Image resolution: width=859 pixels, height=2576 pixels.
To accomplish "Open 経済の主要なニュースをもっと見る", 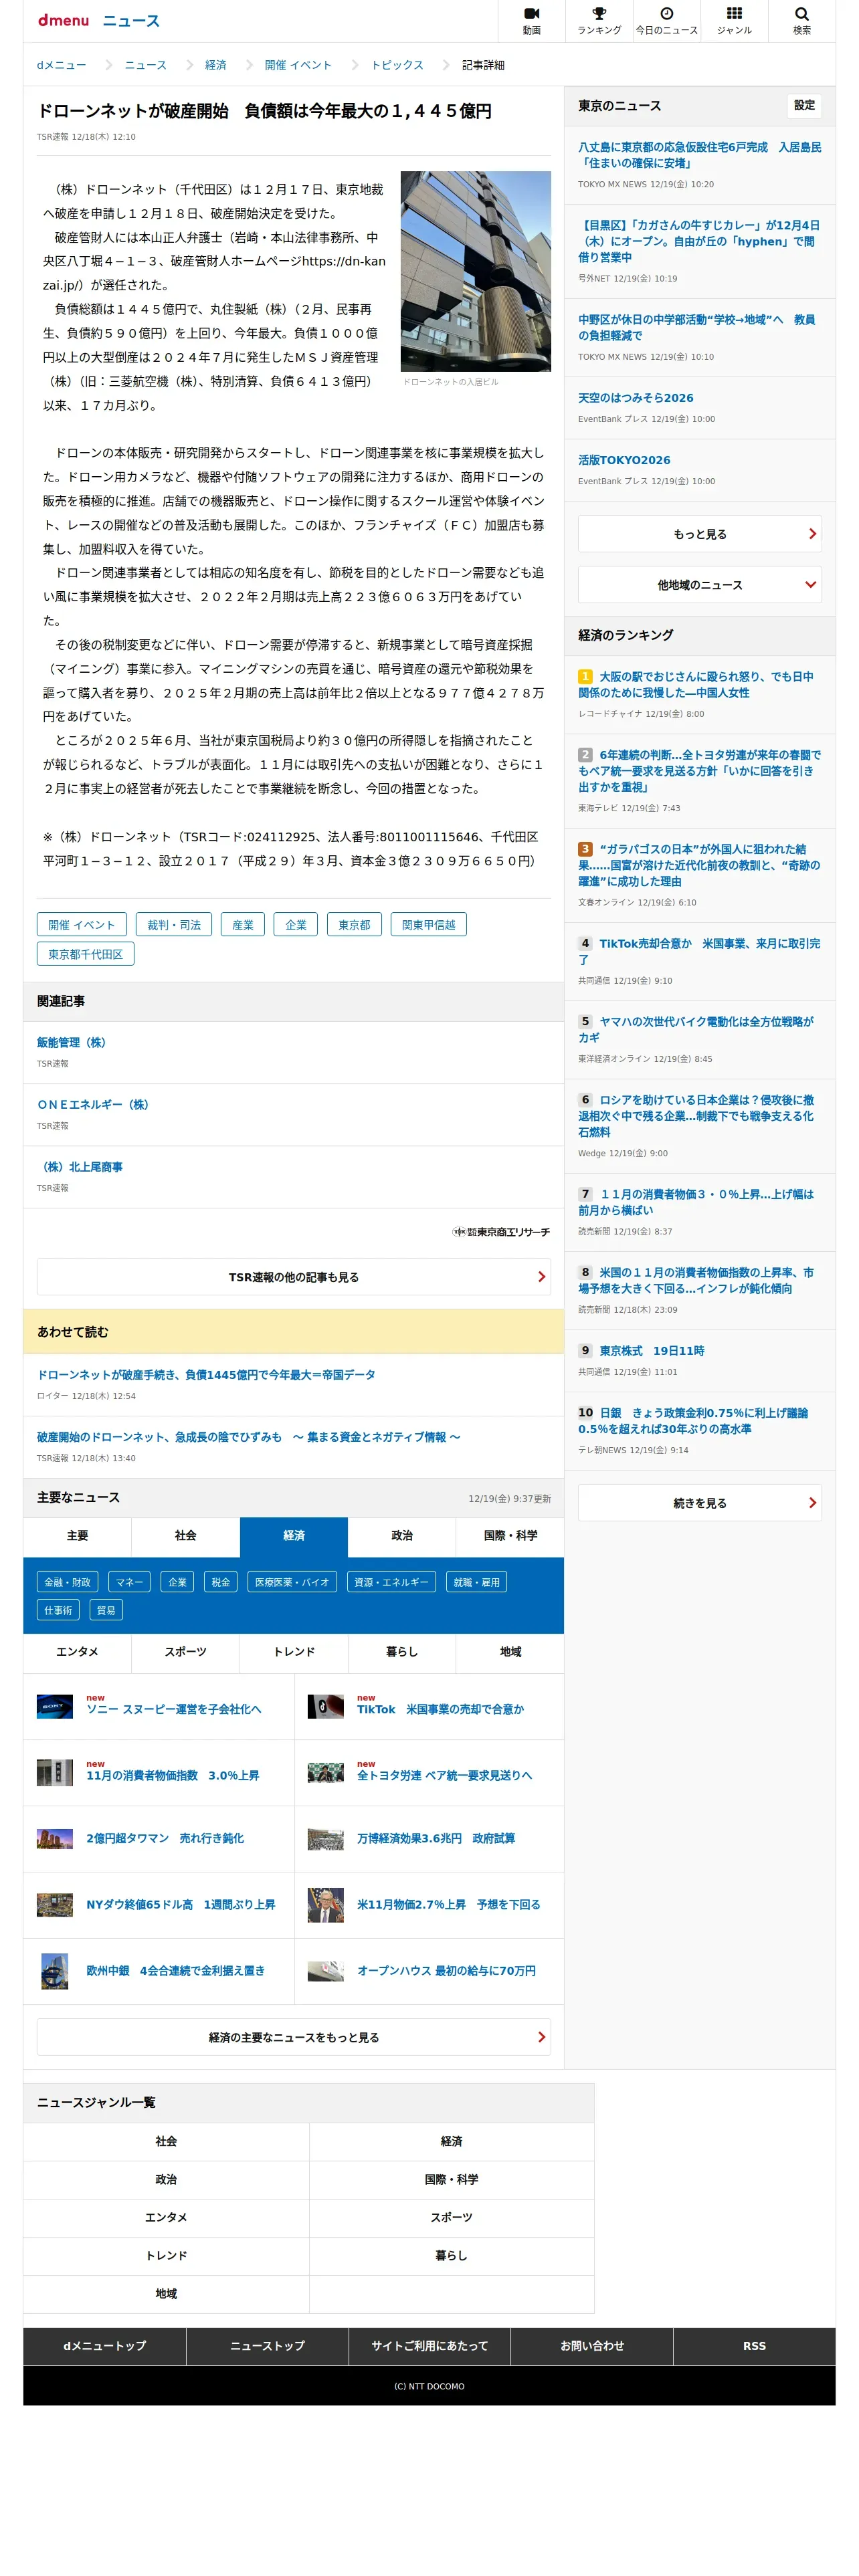I will point(294,2037).
